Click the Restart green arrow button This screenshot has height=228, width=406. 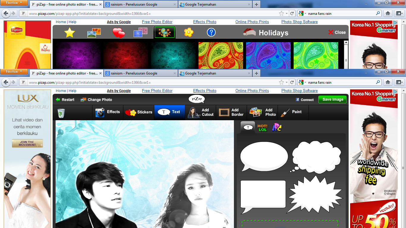[x=65, y=100]
